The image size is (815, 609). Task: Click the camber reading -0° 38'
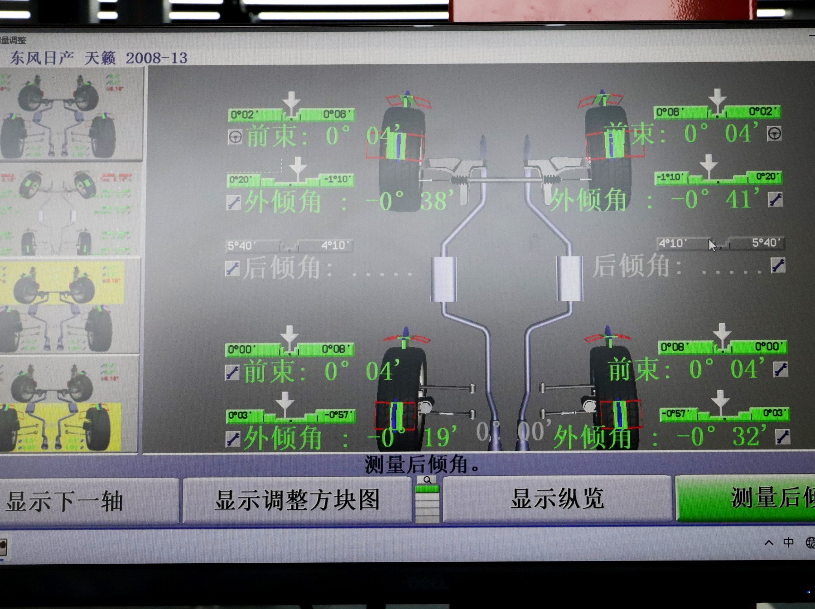point(409,201)
